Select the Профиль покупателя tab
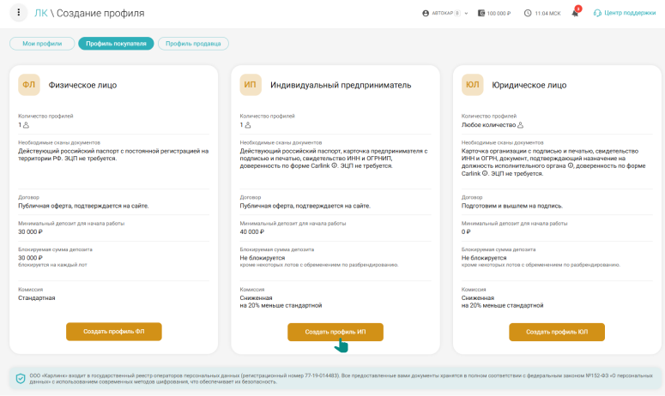 pos(116,43)
